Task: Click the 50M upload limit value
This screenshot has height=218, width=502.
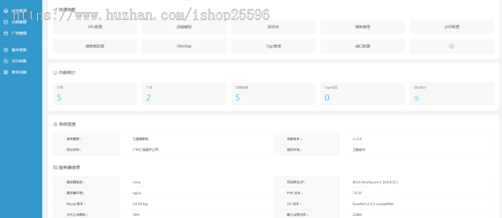Action: [136, 215]
